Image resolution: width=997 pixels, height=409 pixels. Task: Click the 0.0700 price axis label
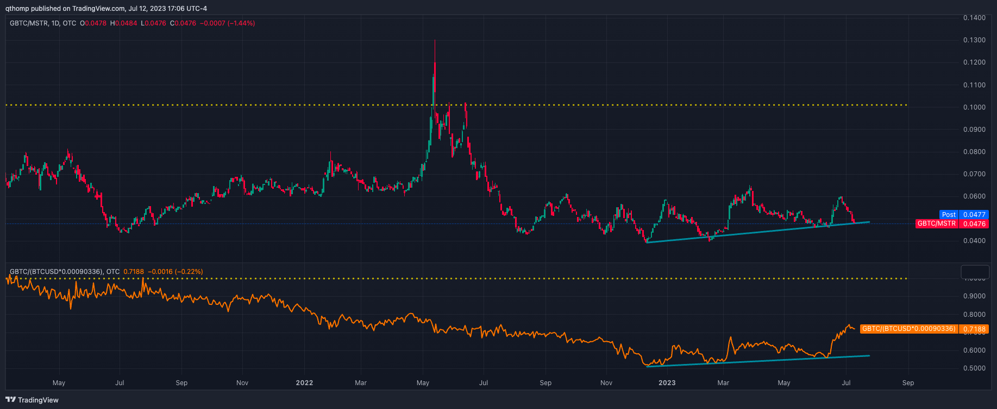click(974, 174)
